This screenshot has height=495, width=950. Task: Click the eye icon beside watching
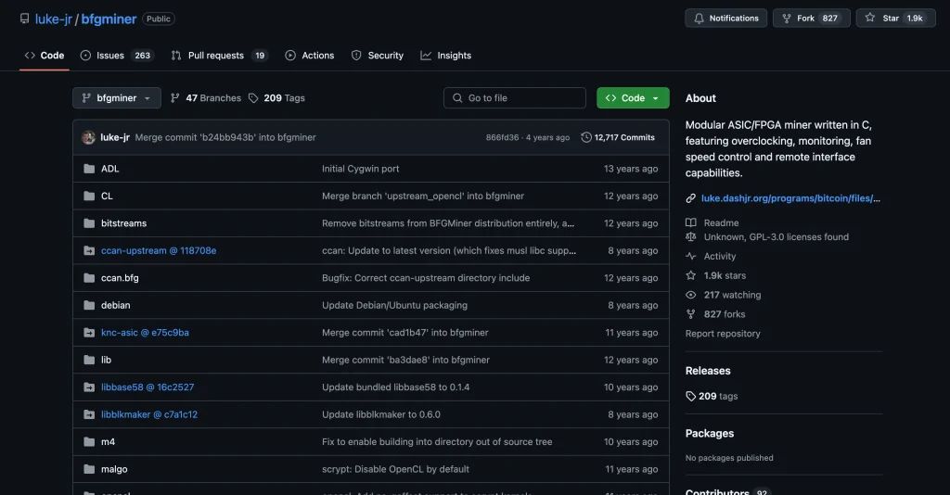click(690, 295)
